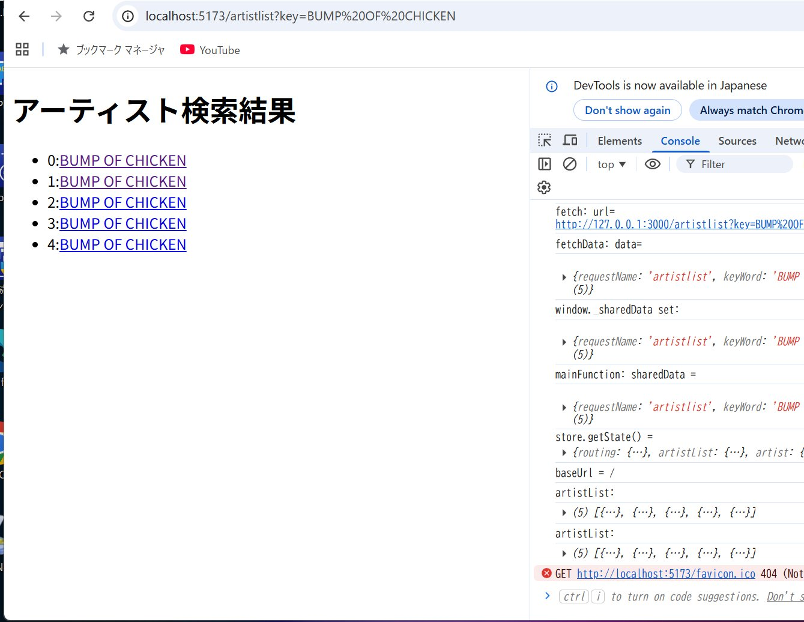Activate the inspect element selector icon

pos(545,140)
